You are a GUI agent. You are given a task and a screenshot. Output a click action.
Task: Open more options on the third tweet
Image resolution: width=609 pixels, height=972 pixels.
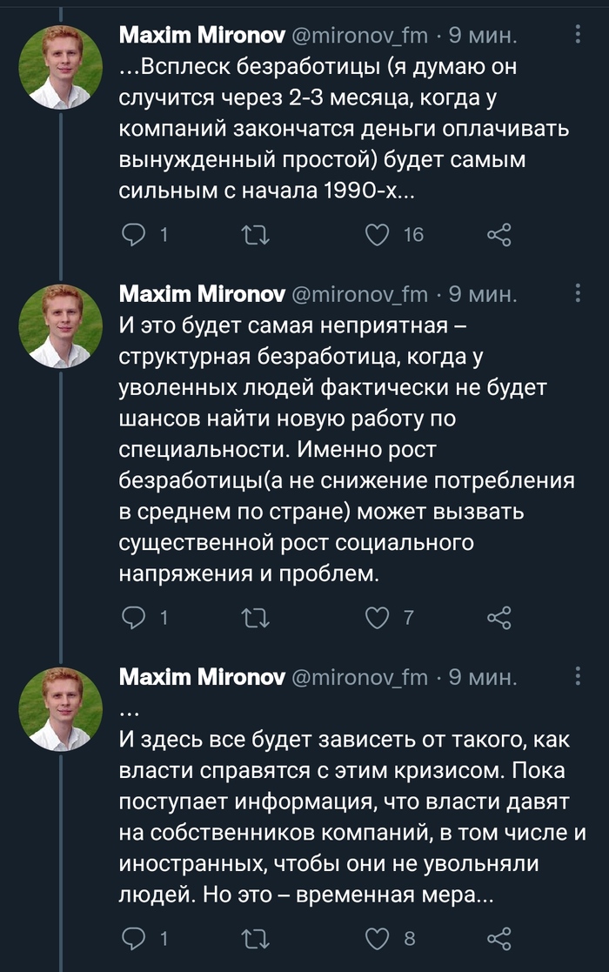pos(579,676)
